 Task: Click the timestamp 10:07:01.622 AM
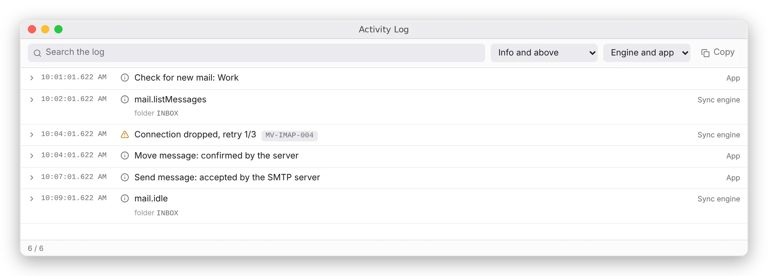click(74, 176)
